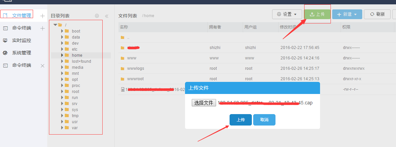The width and height of the screenshot is (396, 147).
Task: Expand the home folder arrow
Action: pos(62,55)
